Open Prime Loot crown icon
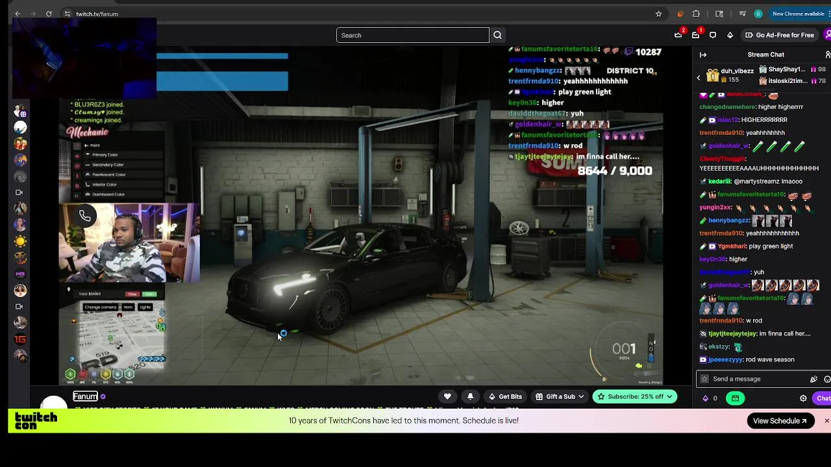831x467 pixels. click(x=678, y=35)
